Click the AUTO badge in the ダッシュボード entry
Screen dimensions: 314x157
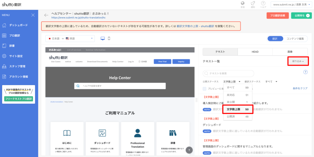point(207,131)
